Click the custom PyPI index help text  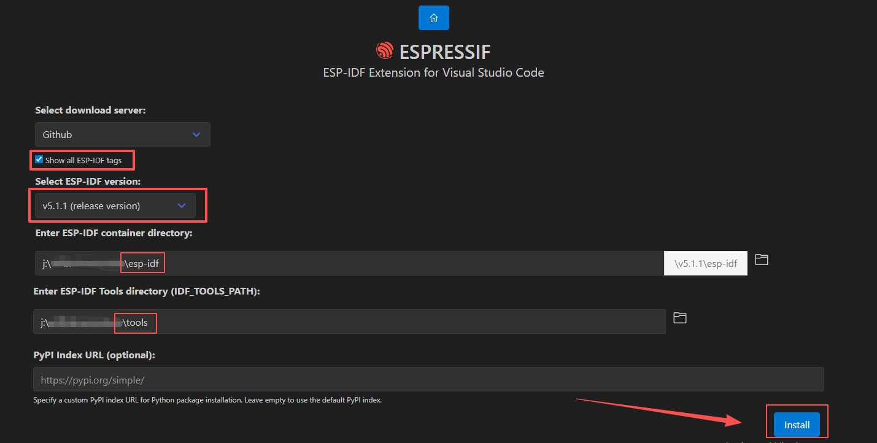[x=207, y=400]
